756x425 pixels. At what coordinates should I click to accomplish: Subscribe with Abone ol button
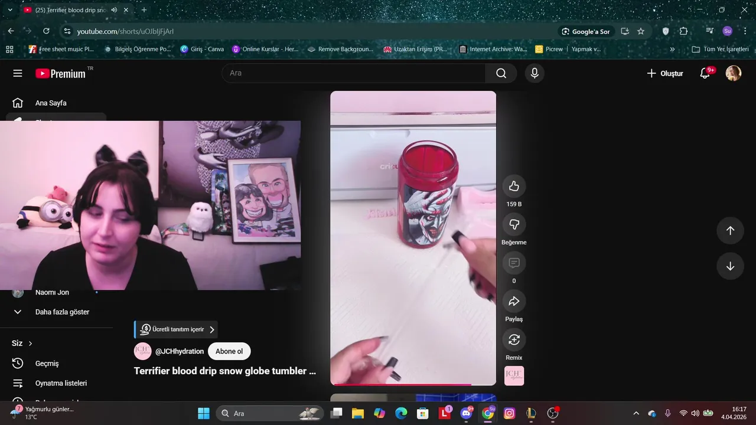pyautogui.click(x=229, y=351)
